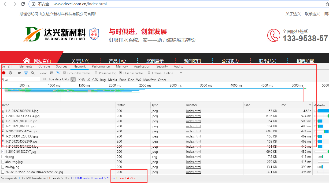329x183 pixels.
Task: Clear the network requests list
Action: pos(10,73)
